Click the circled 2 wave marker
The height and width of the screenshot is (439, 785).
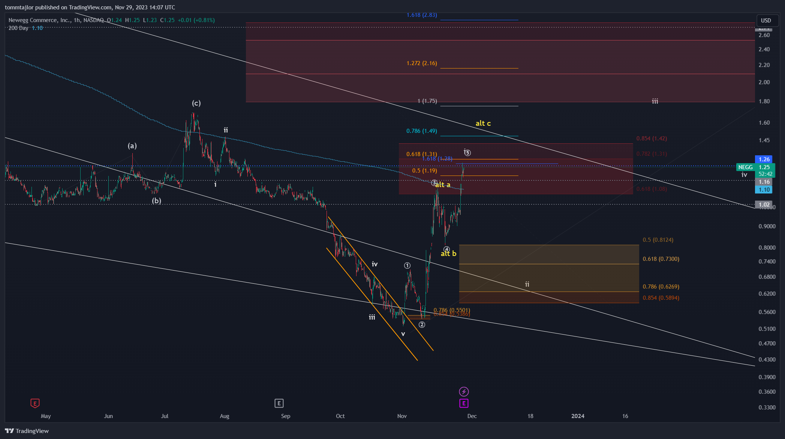pos(422,324)
